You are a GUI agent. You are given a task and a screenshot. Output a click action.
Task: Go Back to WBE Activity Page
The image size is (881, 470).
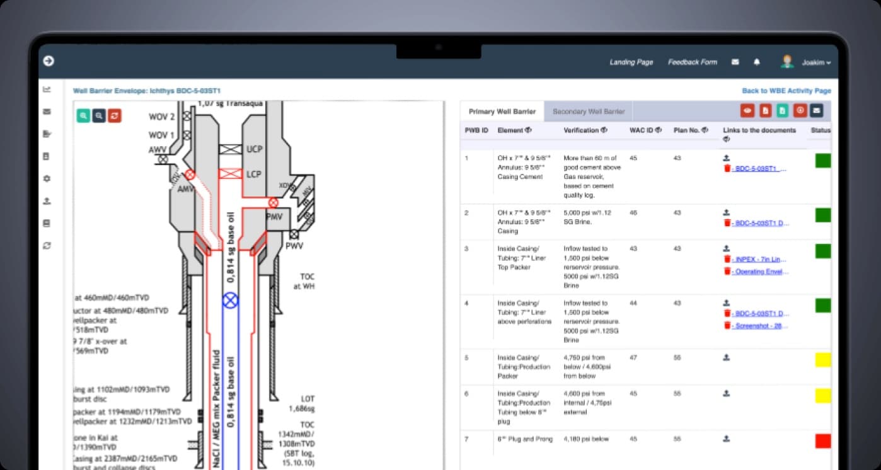point(786,91)
